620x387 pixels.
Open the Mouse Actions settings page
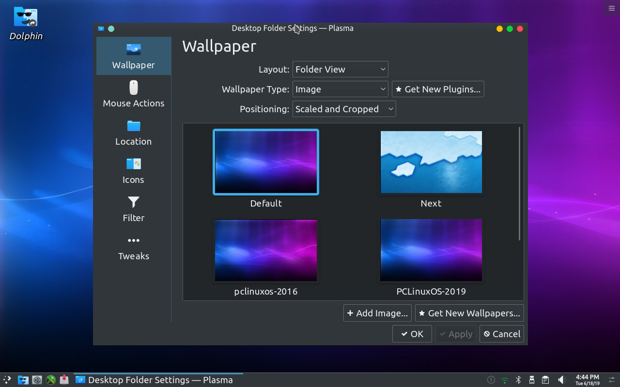coord(134,94)
